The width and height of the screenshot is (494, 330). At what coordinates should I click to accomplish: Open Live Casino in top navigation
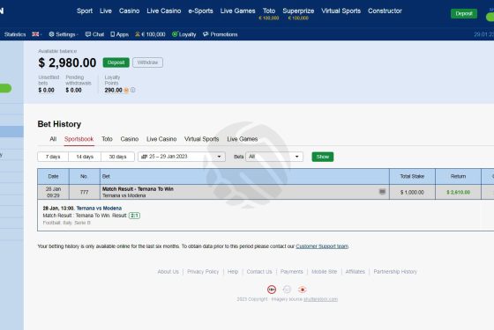pos(164,11)
